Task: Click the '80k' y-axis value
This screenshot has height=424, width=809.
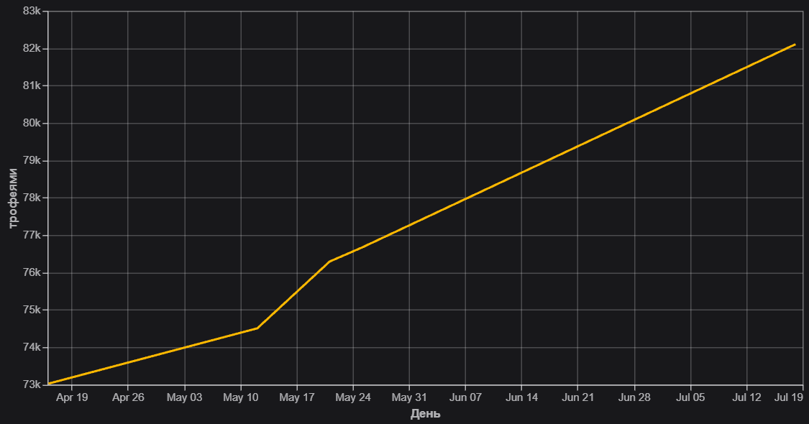Action: click(x=32, y=124)
